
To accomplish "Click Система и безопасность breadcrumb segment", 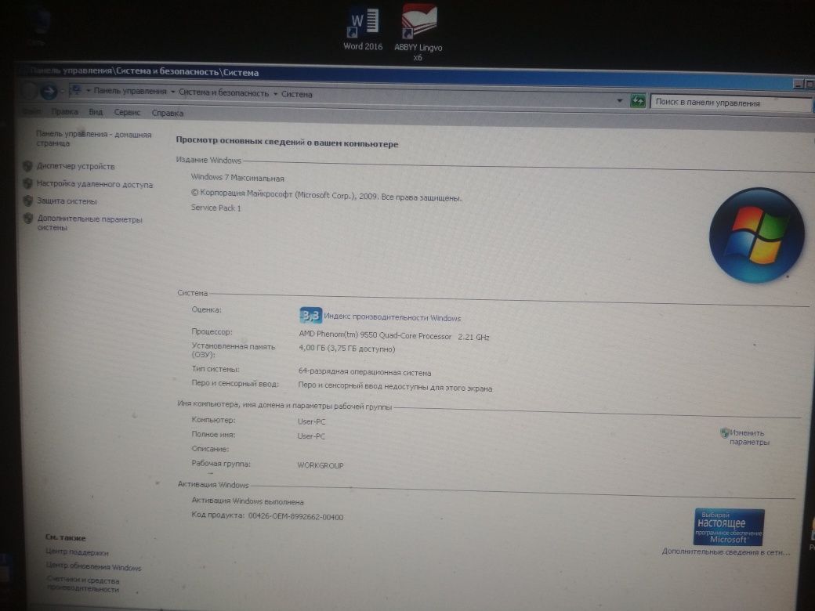I will 223,93.
